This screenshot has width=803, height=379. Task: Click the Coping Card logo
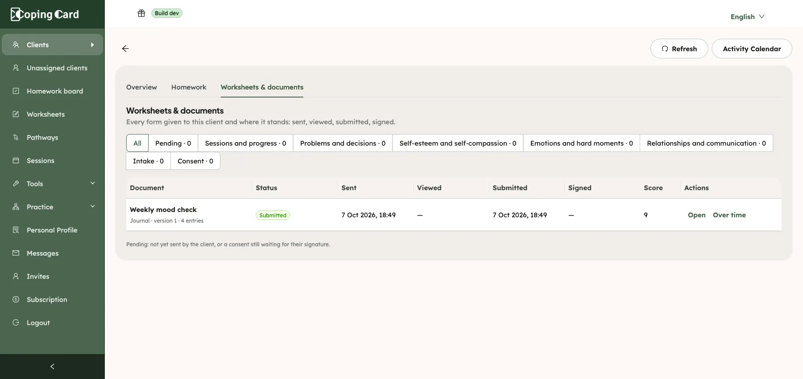[45, 14]
